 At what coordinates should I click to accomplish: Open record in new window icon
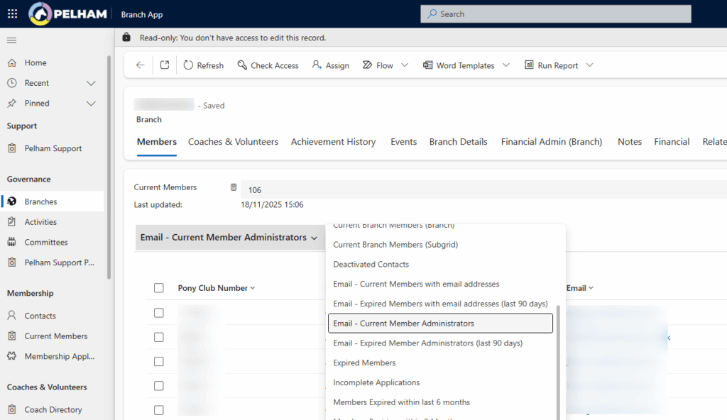pos(165,65)
